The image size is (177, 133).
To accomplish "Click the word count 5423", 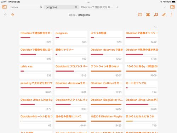I will [x=119, y=126].
